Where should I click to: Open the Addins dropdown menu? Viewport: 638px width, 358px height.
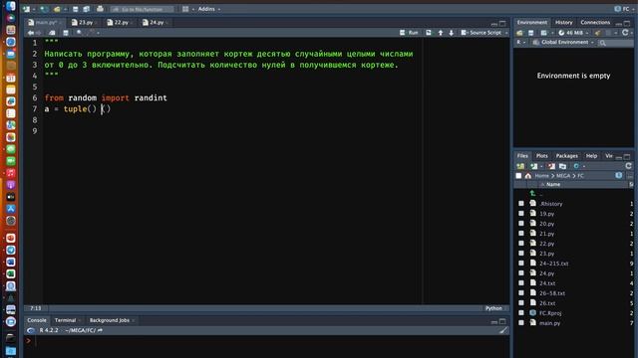(x=209, y=9)
